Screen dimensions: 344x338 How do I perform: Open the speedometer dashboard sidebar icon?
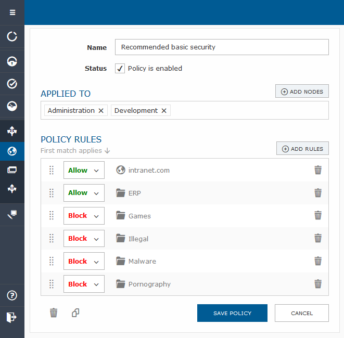coord(12,106)
